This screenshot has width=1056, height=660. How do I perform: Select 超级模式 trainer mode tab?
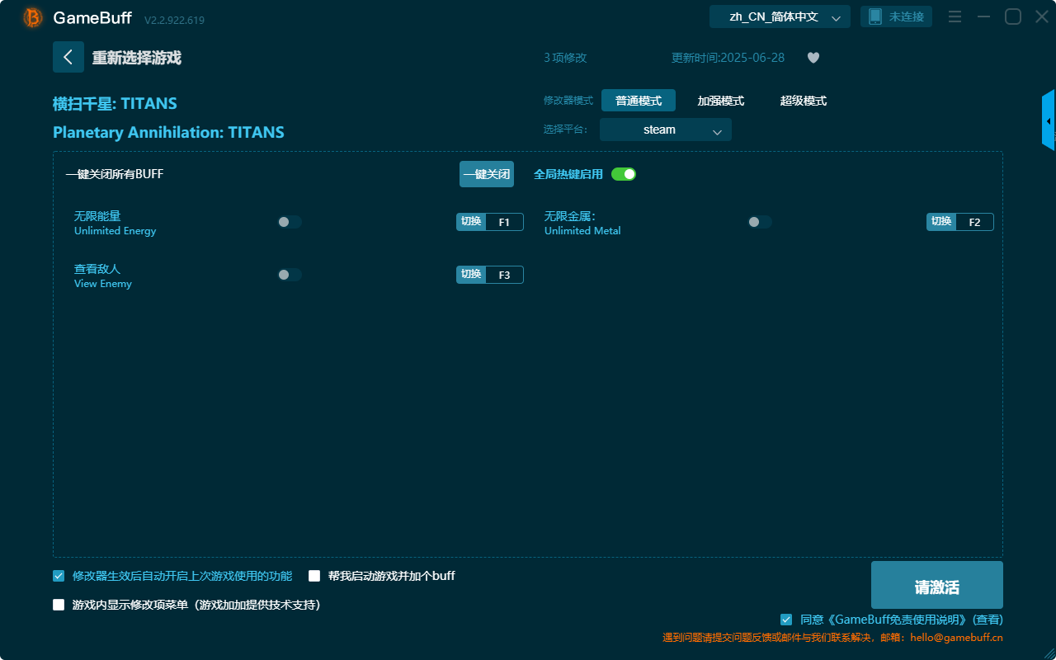804,101
